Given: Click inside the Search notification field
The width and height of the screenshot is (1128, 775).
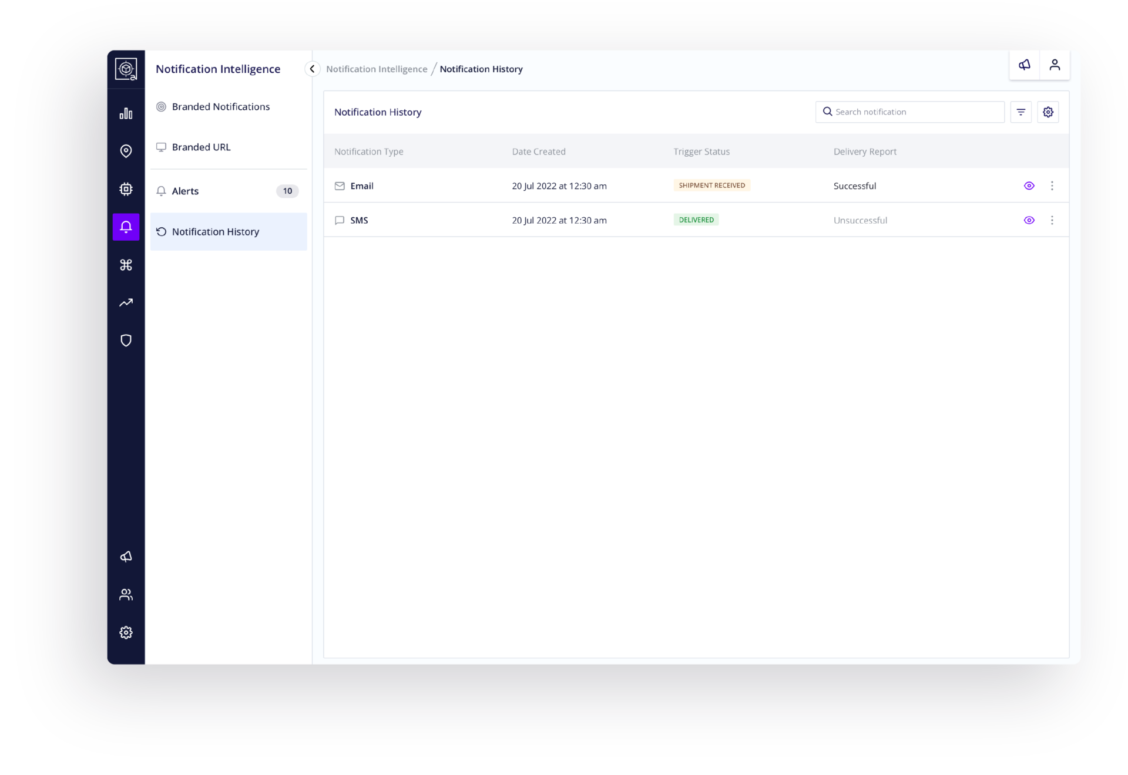Looking at the screenshot, I should 909,112.
